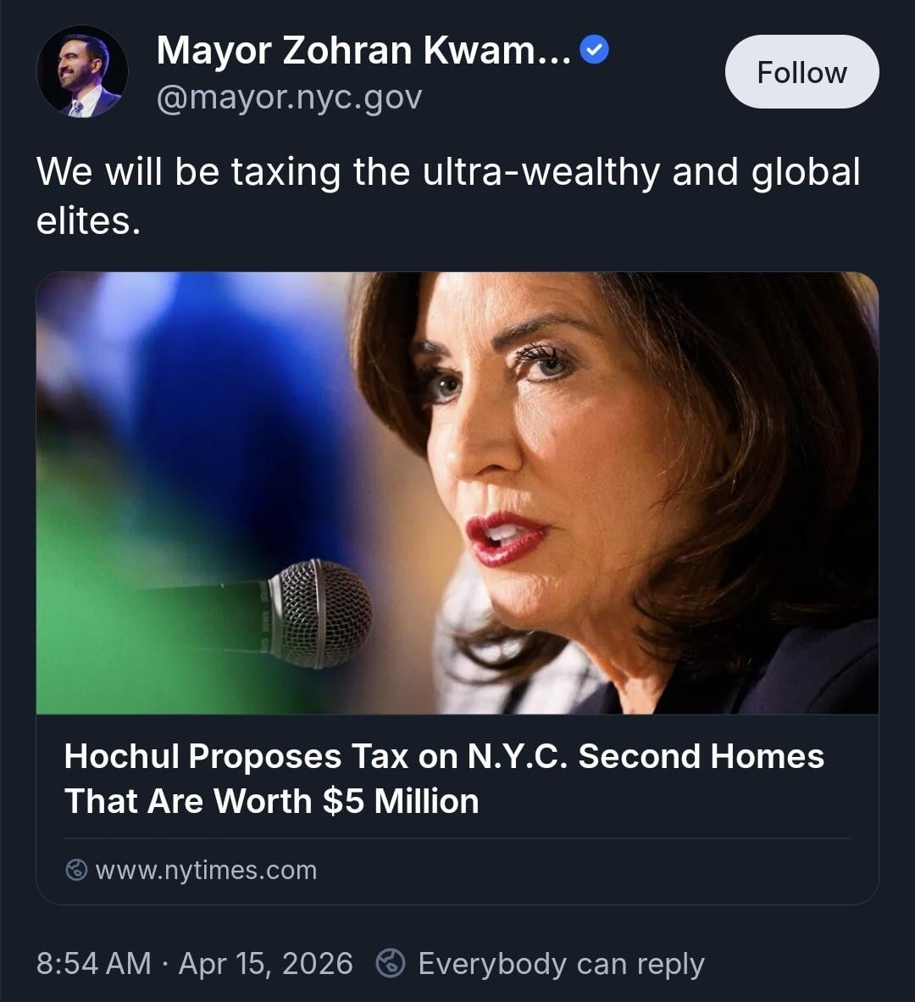Image resolution: width=915 pixels, height=1002 pixels.
Task: Click 'That Are Worth $5 Million' headline line
Action: tap(272, 801)
